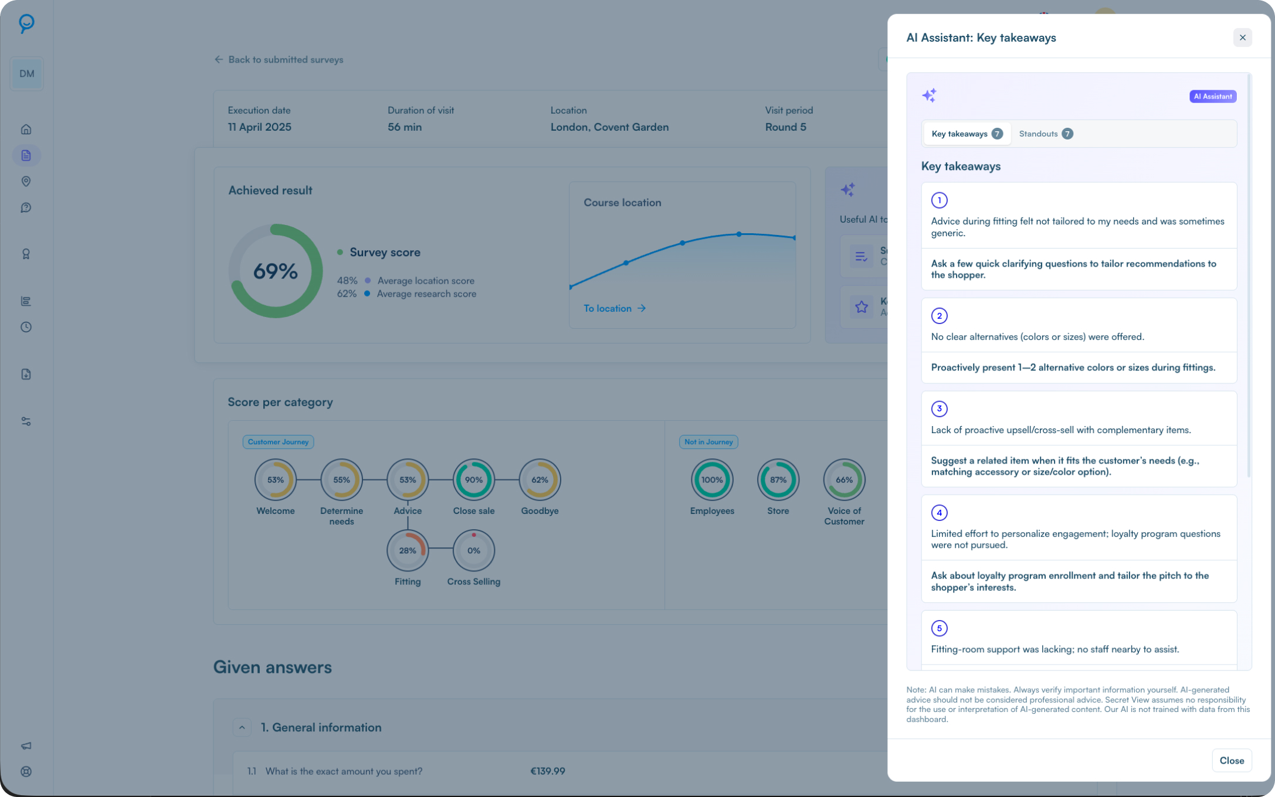Click the Welcome 53% score circle
This screenshot has height=797, width=1275.
[276, 479]
